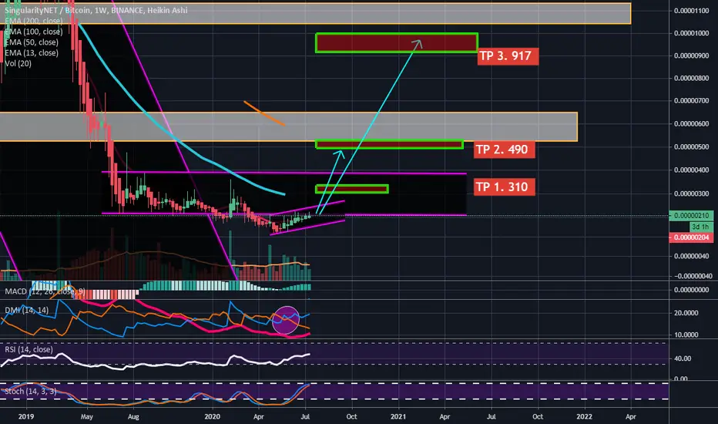Click the 0.00000800 price axis value
Viewport: 718px width, 424px height.
692,79
